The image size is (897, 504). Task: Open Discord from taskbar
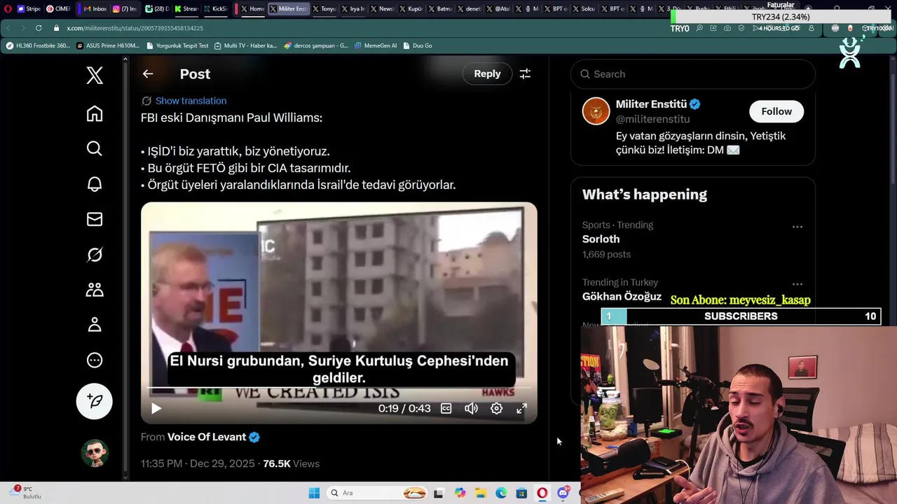click(x=563, y=493)
